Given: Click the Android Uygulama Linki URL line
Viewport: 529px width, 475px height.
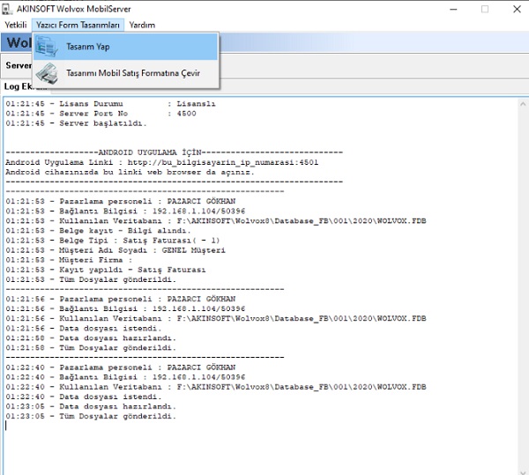Looking at the screenshot, I should point(161,162).
